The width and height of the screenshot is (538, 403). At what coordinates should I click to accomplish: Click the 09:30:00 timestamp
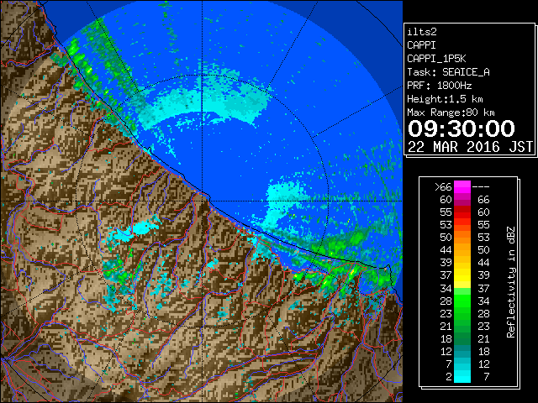(462, 128)
